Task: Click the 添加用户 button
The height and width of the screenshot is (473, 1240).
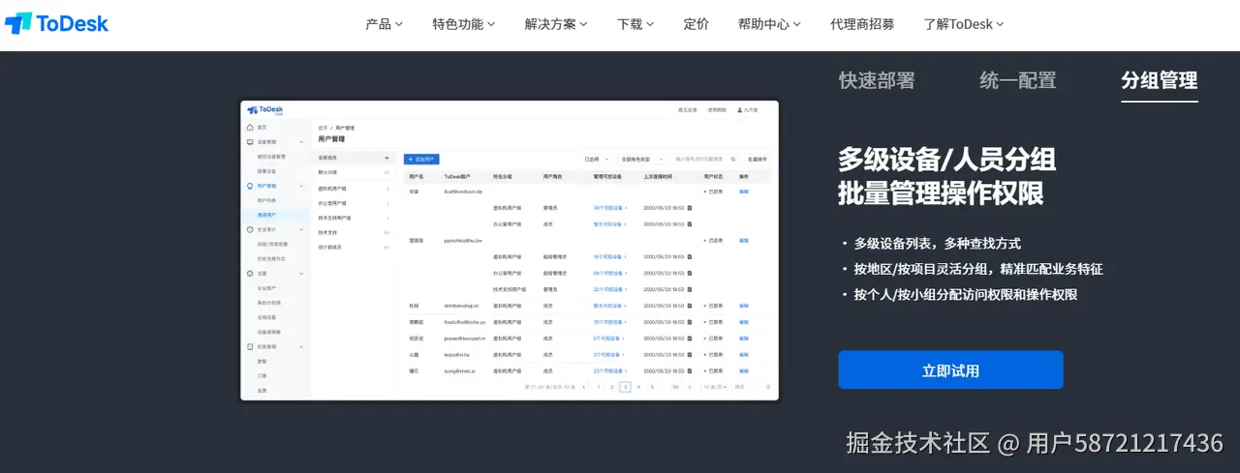Action: tap(421, 159)
